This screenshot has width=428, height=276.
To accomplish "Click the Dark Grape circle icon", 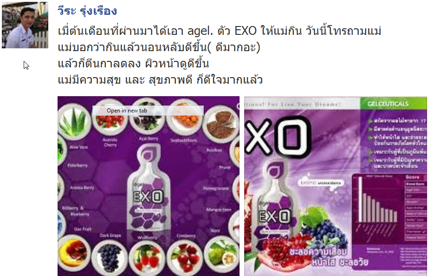I will 110,258.
